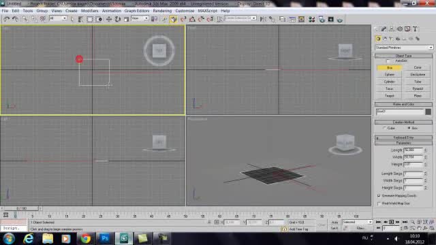Select the Move transform tool in toolbar
Viewport: 436px width, 245px height.
[x=109, y=19]
